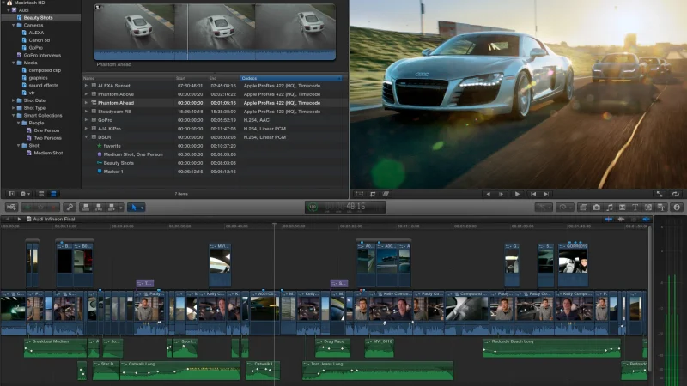Reject selection with red X button
Image resolution: width=687 pixels, height=386 pixels.
point(53,208)
